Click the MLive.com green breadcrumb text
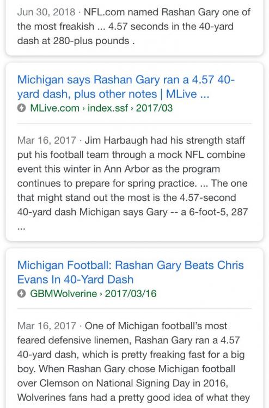269x408 pixels. [x=54, y=108]
